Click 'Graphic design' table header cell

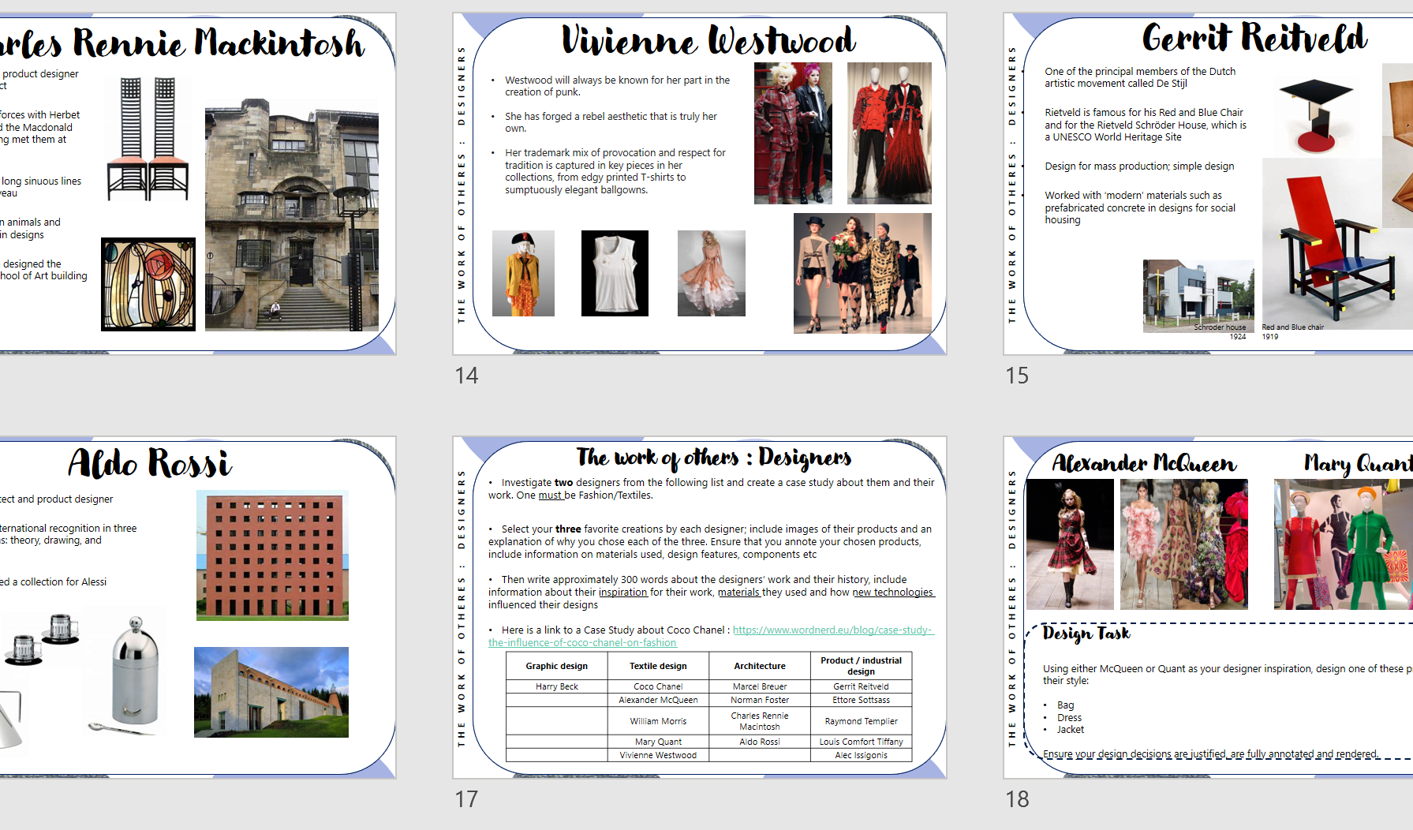[x=557, y=666]
